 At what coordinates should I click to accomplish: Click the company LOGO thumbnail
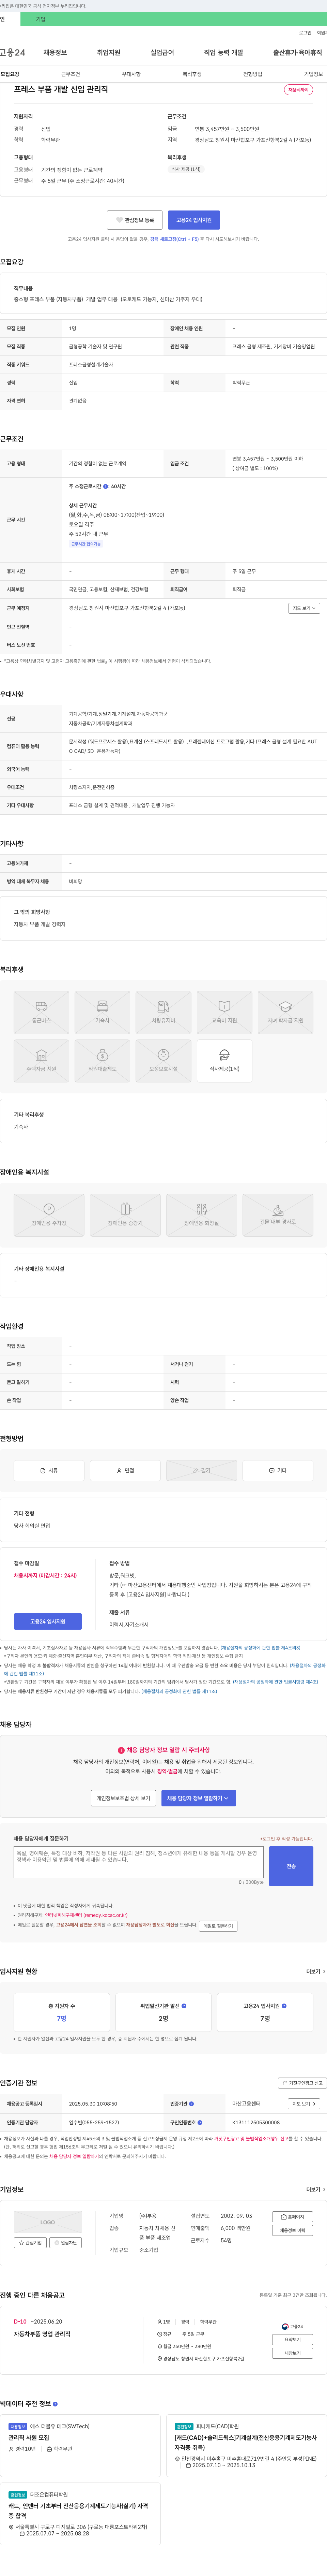[48, 2222]
